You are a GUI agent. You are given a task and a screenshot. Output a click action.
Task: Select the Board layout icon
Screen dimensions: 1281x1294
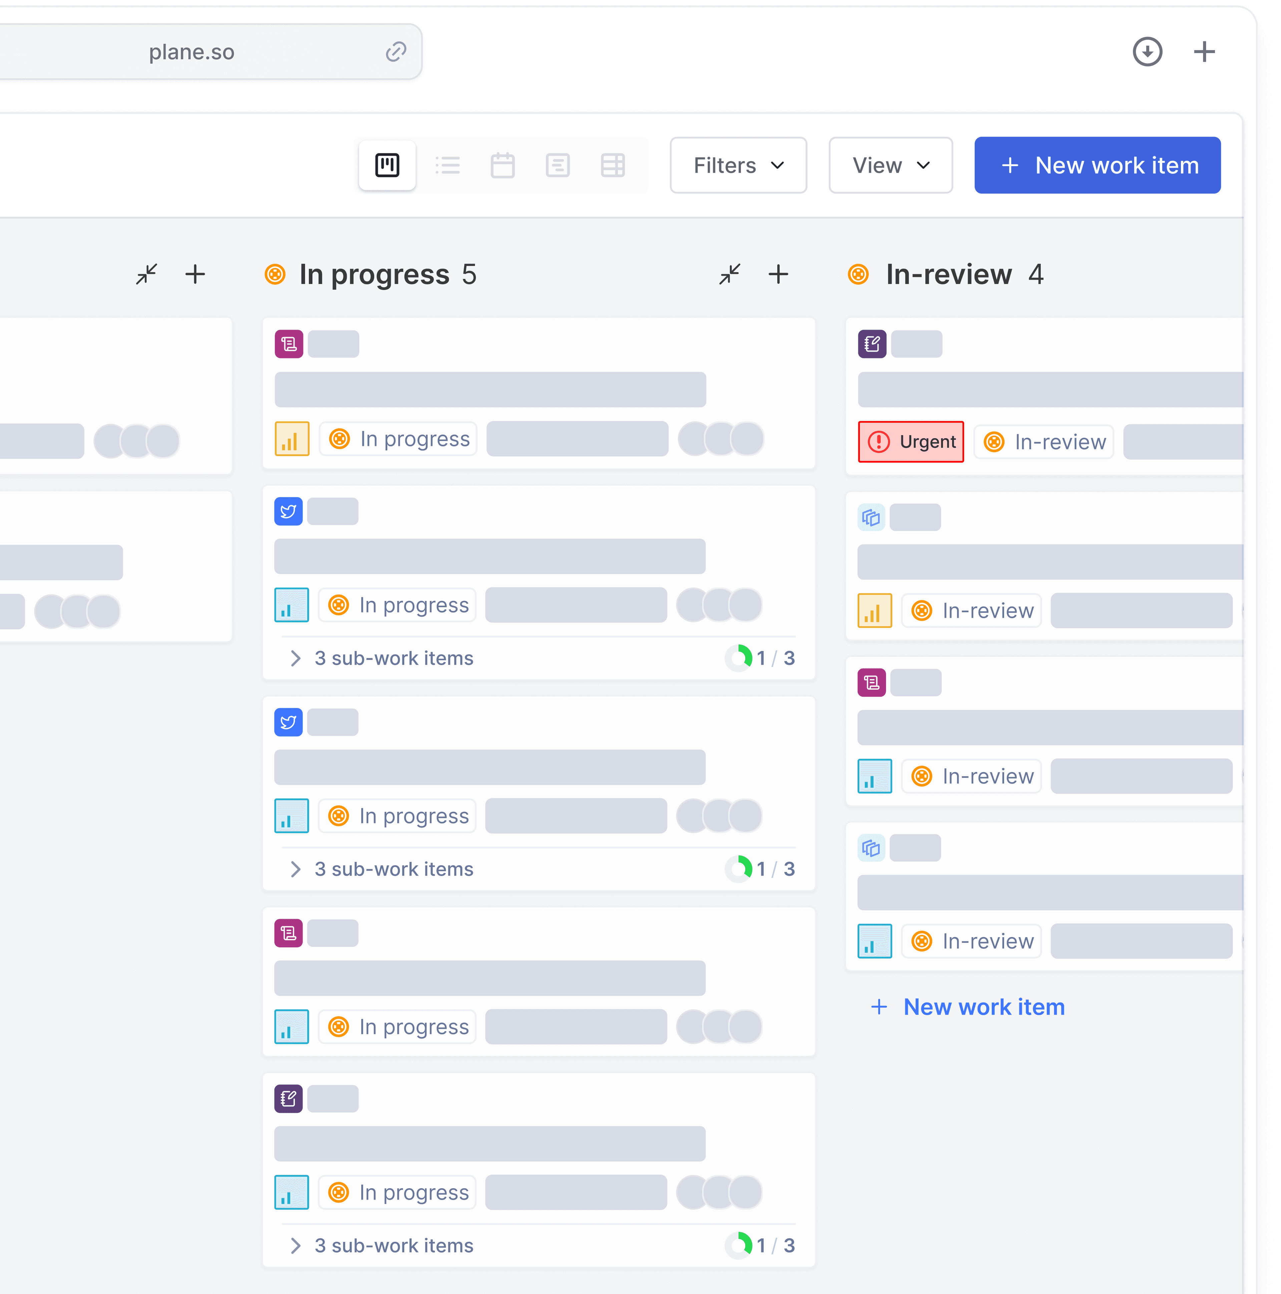click(x=387, y=166)
